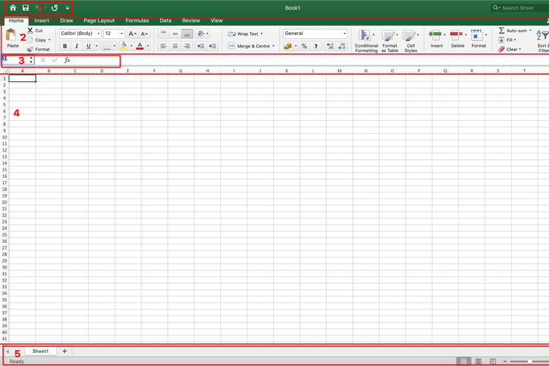The height and width of the screenshot is (366, 549).
Task: Adjust the zoom slider
Action: click(x=529, y=361)
